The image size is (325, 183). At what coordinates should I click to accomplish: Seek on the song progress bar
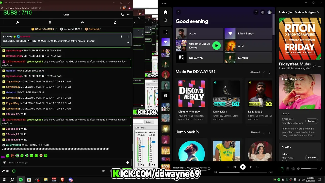243,172
